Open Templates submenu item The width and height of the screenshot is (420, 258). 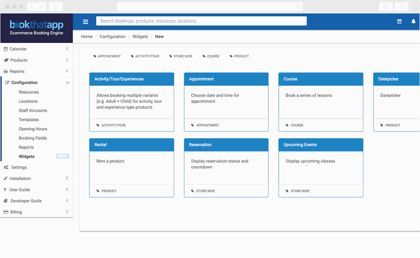[x=29, y=120]
